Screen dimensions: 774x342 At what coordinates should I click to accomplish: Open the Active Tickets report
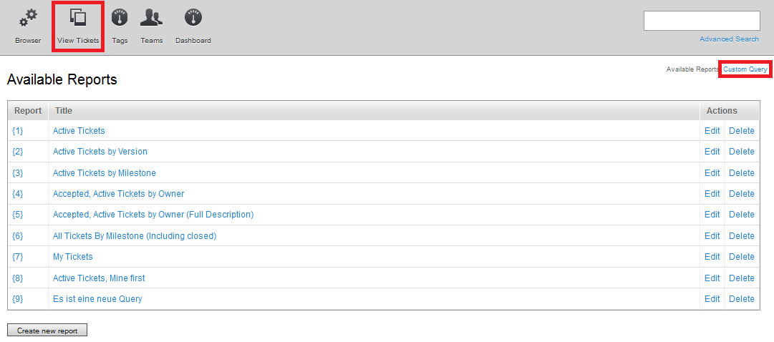tap(79, 131)
